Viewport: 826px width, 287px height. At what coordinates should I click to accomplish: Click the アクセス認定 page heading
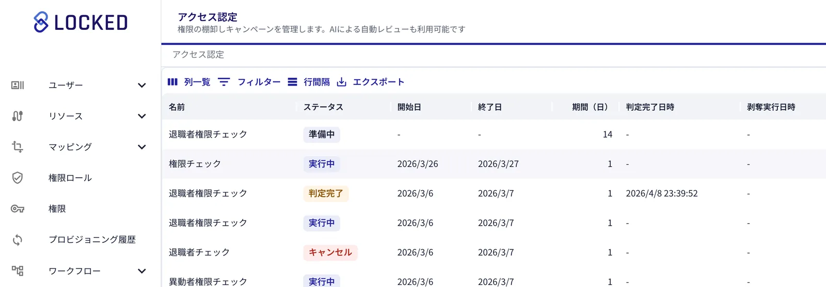(208, 17)
